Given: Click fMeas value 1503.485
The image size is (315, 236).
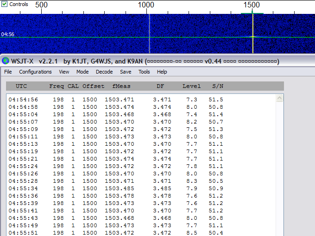Looking at the screenshot, I should pos(120,188).
